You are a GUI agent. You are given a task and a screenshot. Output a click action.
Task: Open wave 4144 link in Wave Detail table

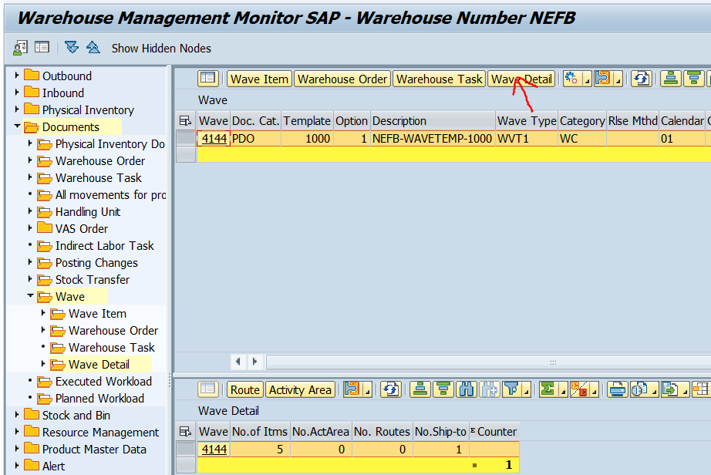[214, 449]
